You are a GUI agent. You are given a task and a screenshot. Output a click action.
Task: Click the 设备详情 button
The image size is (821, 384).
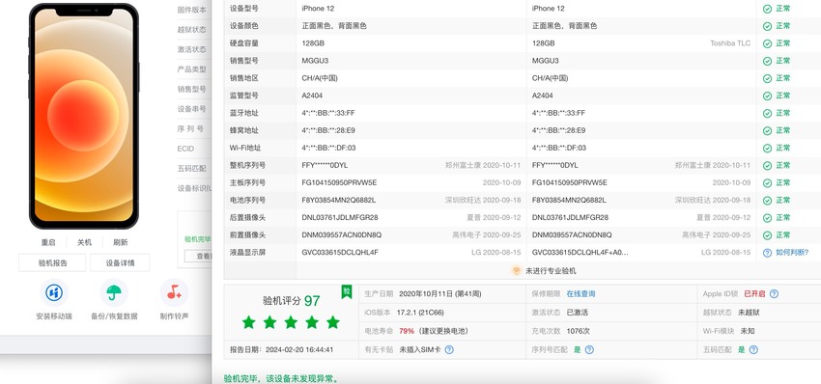[x=120, y=262]
